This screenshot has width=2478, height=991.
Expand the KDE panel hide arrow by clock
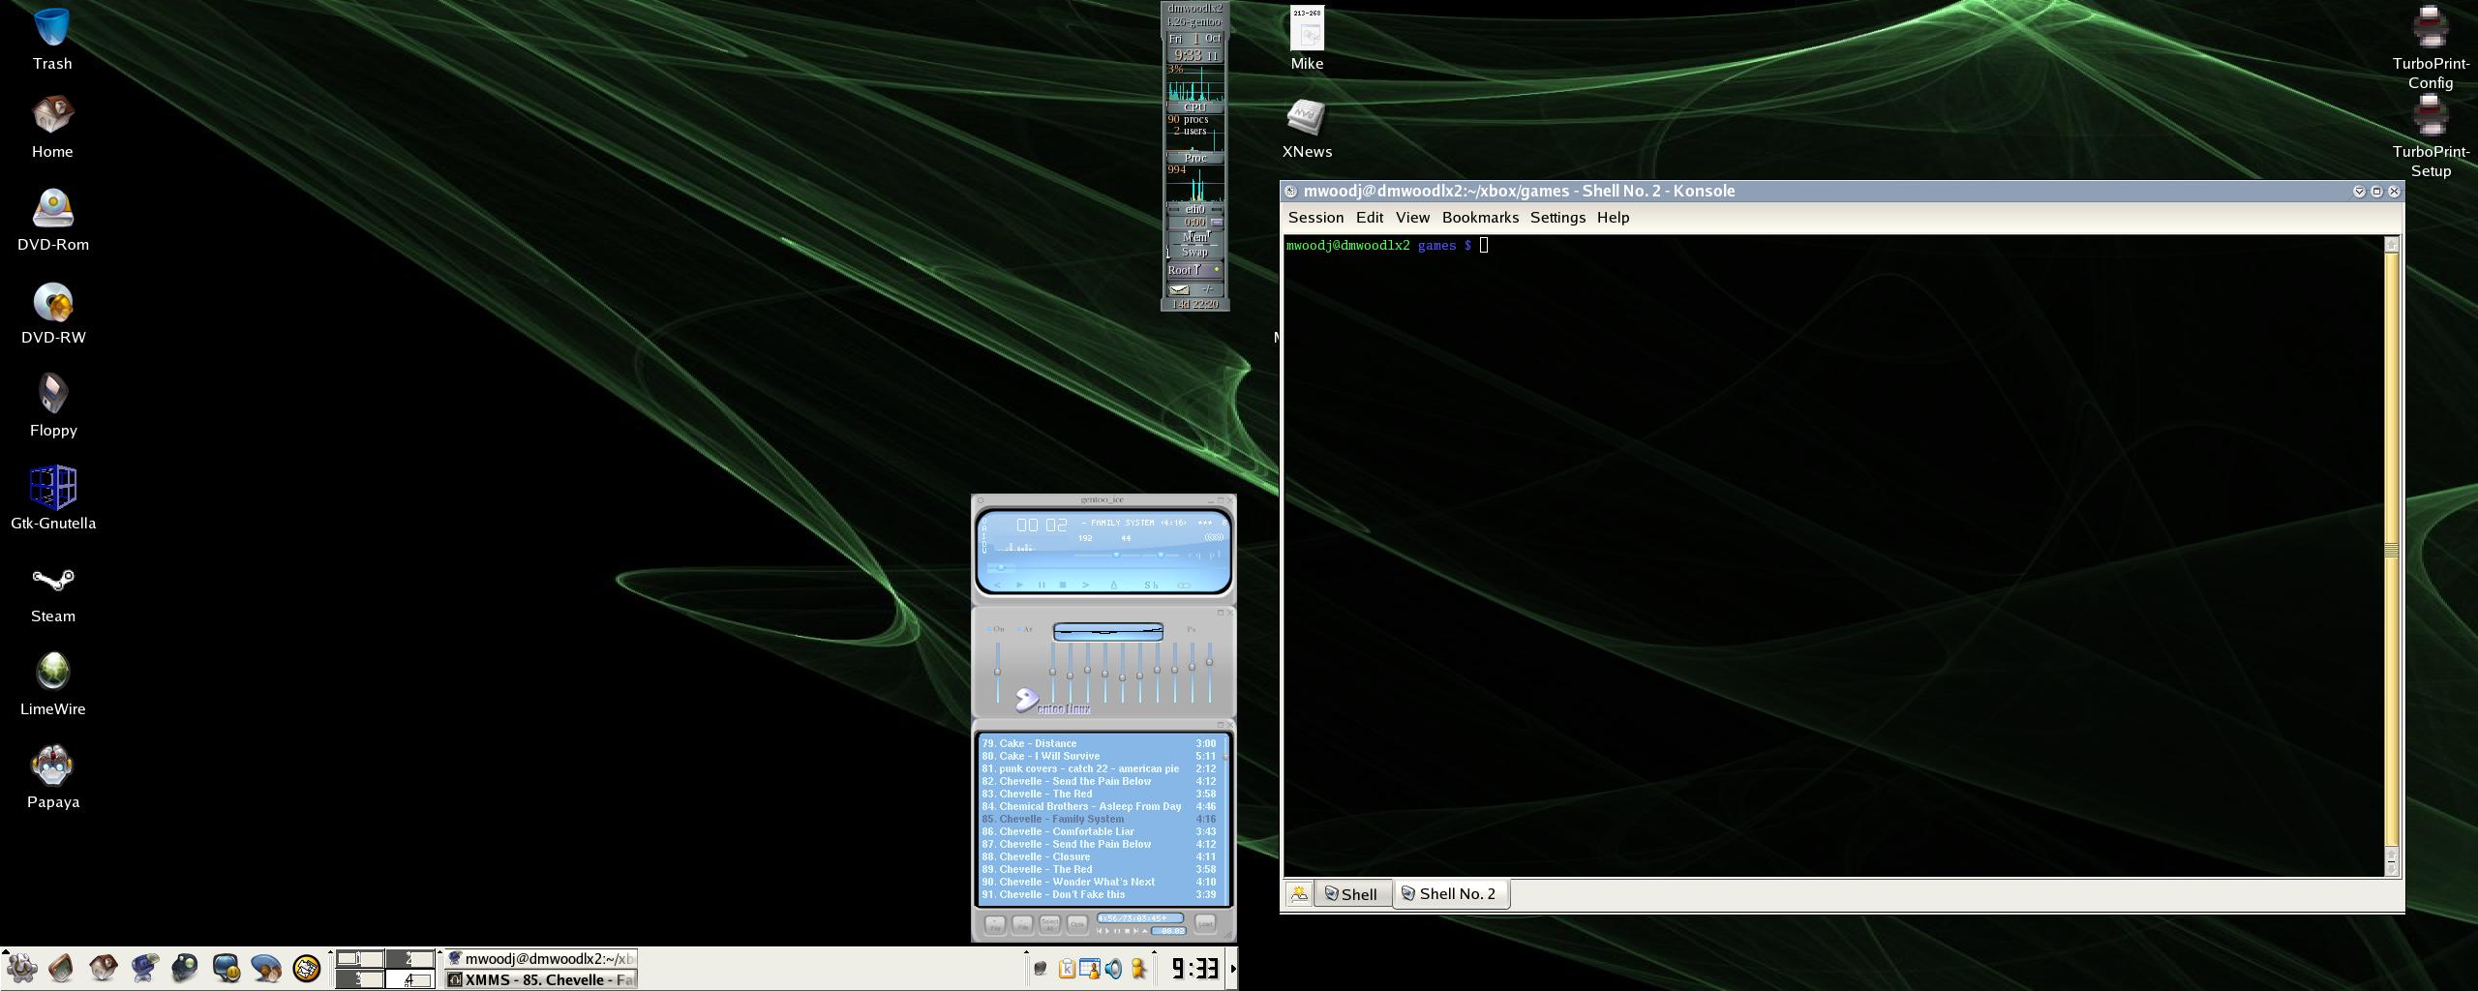(1232, 968)
